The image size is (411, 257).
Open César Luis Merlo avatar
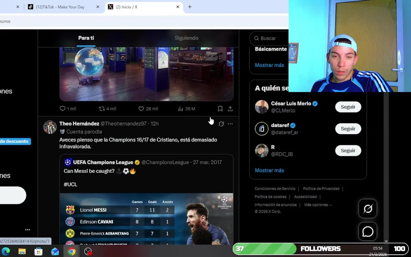(x=262, y=107)
